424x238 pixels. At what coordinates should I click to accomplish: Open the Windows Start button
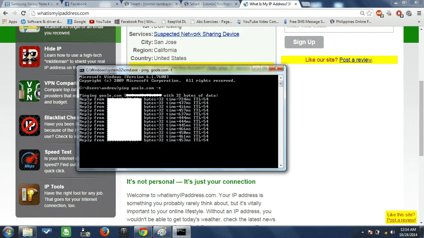[x=8, y=232]
